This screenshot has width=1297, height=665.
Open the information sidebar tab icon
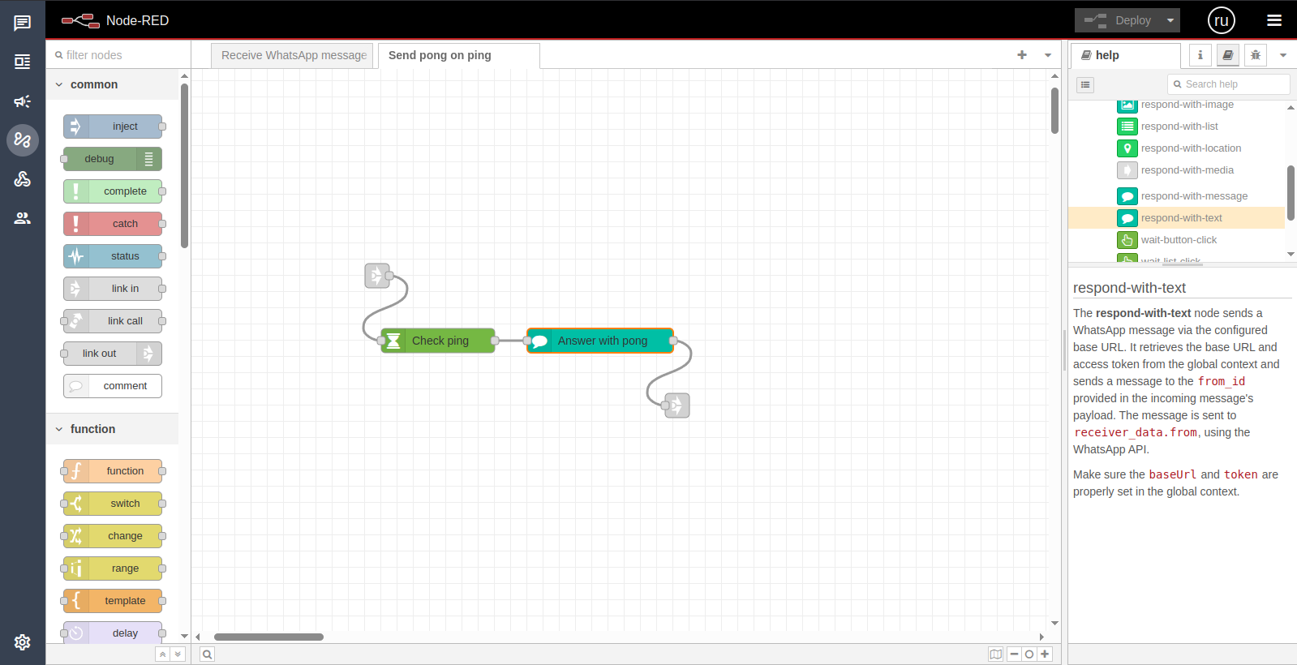[x=1200, y=55]
